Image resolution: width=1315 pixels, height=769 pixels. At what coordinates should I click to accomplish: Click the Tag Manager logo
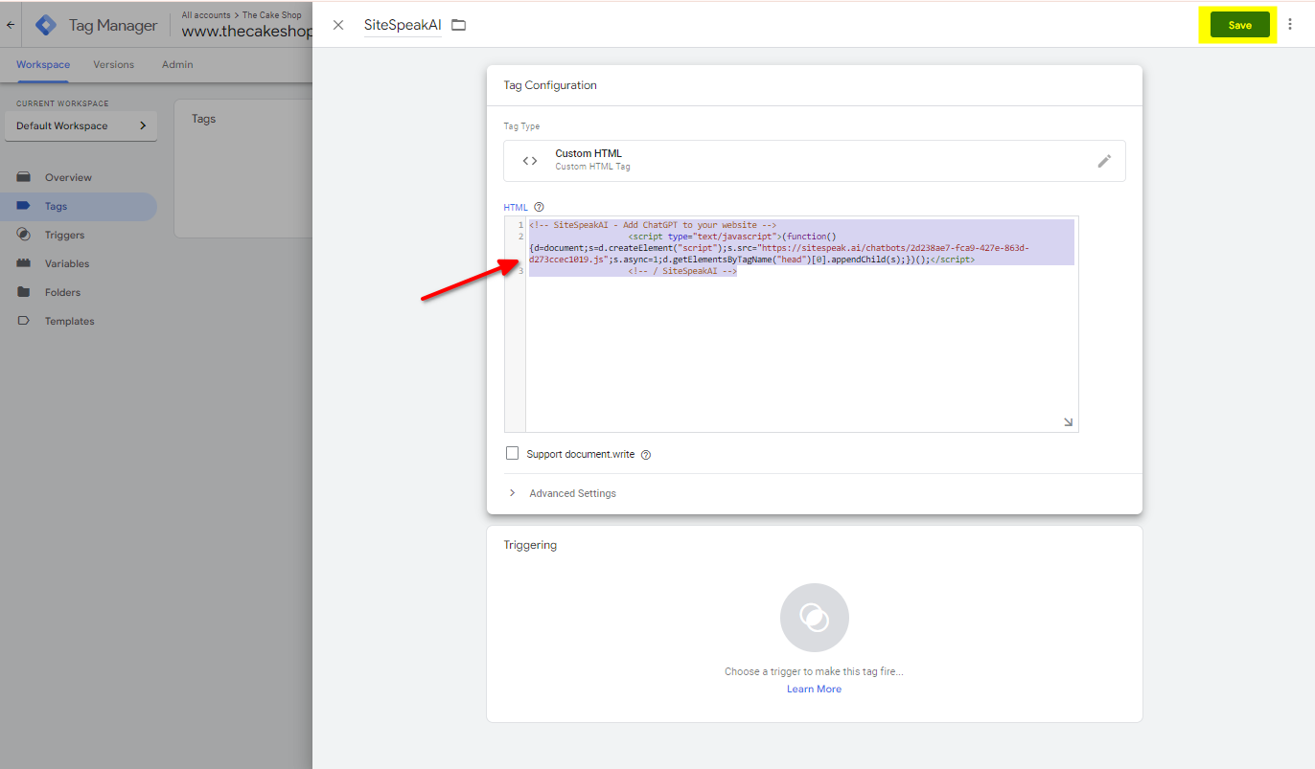coord(46,25)
